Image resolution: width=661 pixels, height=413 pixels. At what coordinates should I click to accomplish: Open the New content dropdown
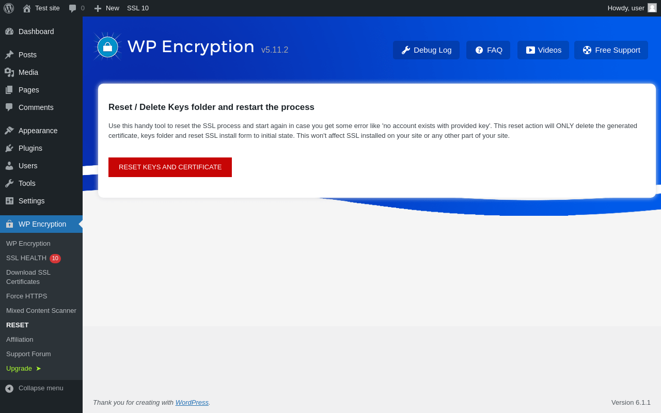[107, 8]
